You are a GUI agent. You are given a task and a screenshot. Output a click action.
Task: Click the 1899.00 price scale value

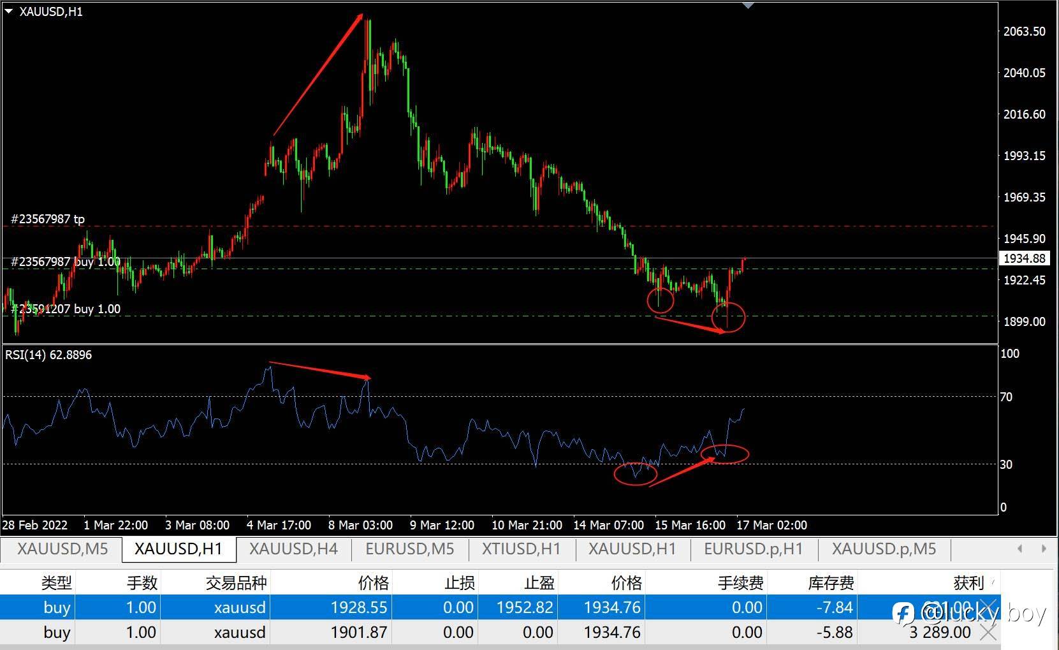tap(1025, 321)
